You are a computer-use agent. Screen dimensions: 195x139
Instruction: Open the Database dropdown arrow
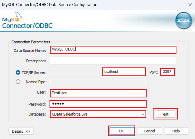point(143,114)
